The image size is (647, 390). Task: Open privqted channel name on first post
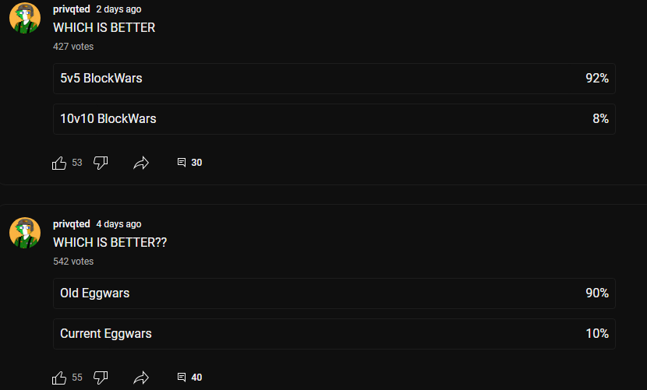pyautogui.click(x=72, y=9)
